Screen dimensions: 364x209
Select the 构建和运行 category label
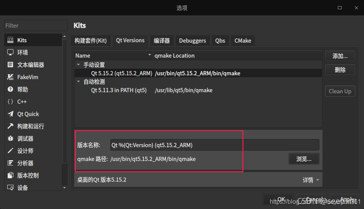click(x=31, y=126)
